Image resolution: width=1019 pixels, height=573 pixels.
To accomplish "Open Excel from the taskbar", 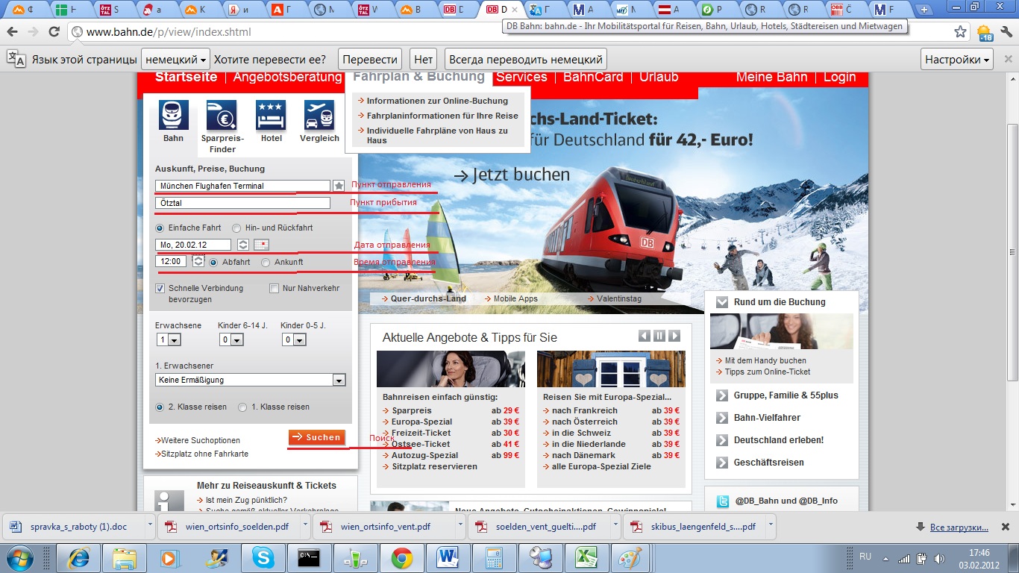I will pos(586,557).
